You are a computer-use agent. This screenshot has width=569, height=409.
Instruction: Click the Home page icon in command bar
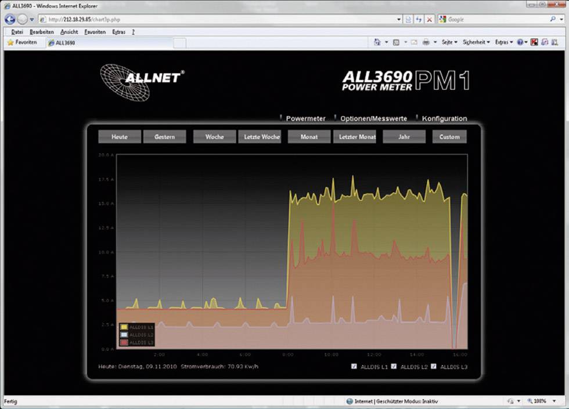tap(377, 42)
